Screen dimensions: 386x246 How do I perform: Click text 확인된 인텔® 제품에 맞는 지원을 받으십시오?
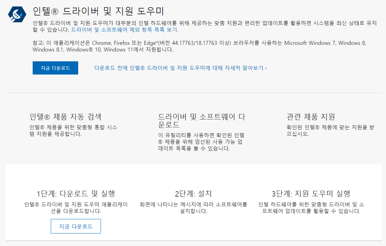(330, 131)
